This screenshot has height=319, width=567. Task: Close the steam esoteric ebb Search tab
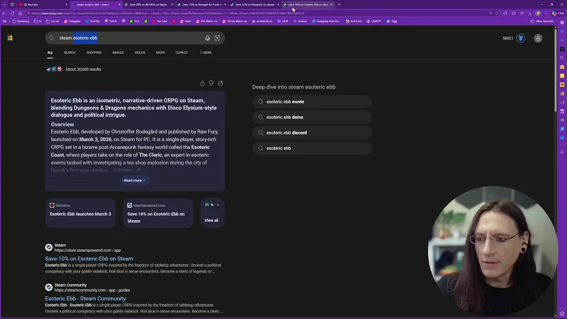119,4
